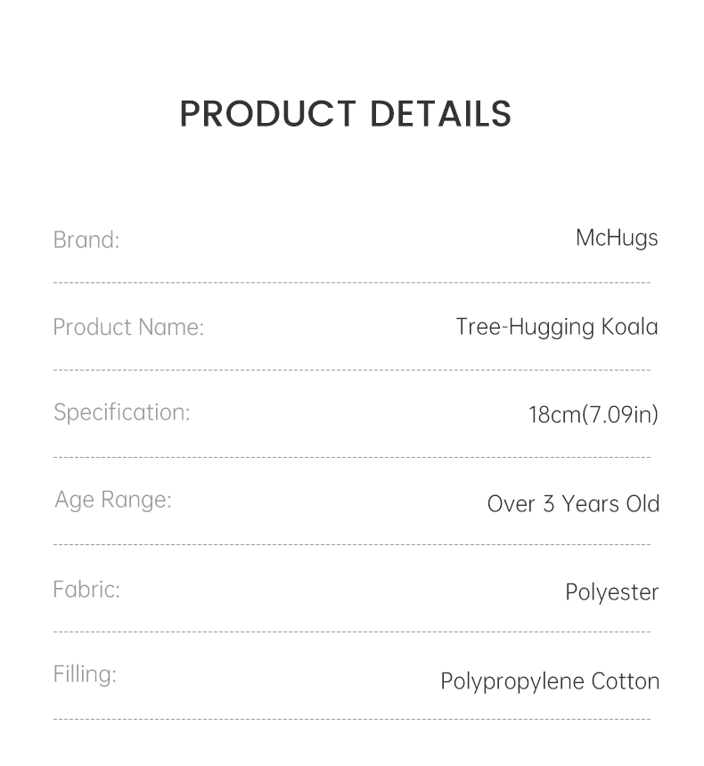Click the Age Range label
Viewport: 704px width, 766px height.
(x=113, y=500)
